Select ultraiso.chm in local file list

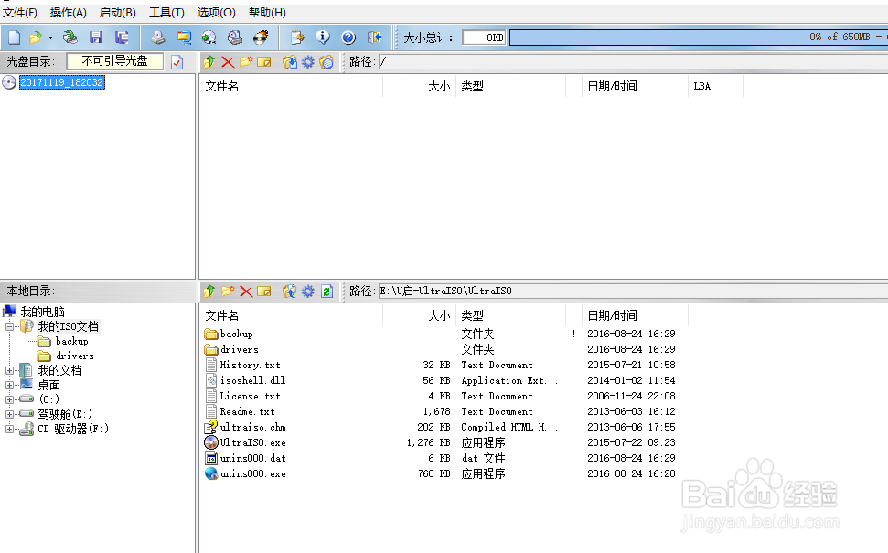252,428
